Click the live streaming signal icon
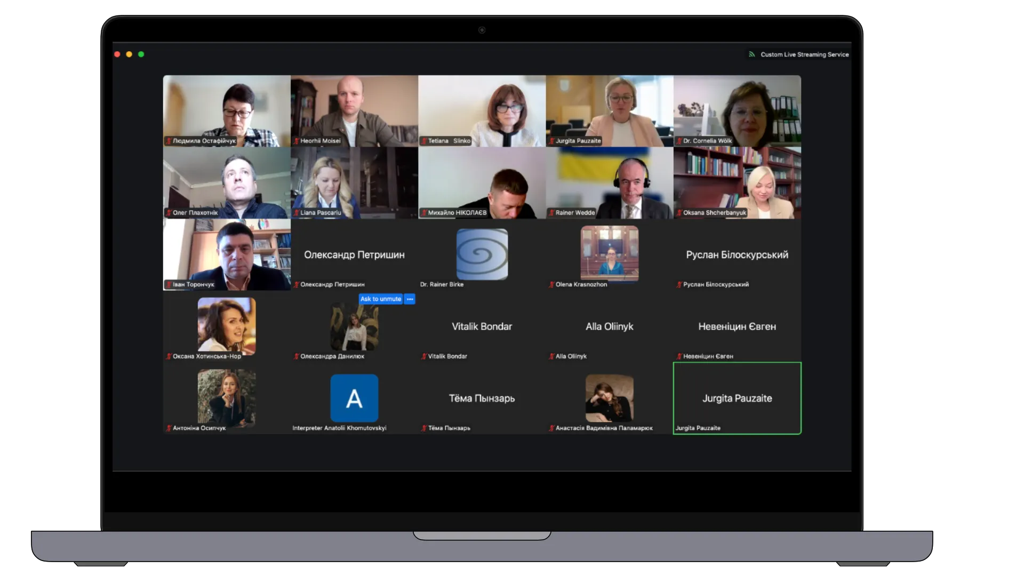 coord(751,54)
